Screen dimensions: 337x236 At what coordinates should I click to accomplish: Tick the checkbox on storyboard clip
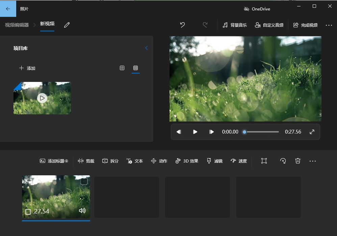coord(84,181)
